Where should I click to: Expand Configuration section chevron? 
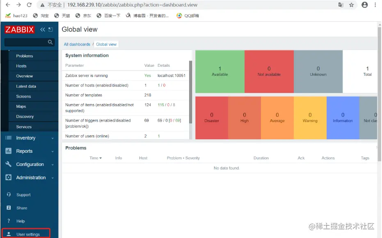point(53,165)
